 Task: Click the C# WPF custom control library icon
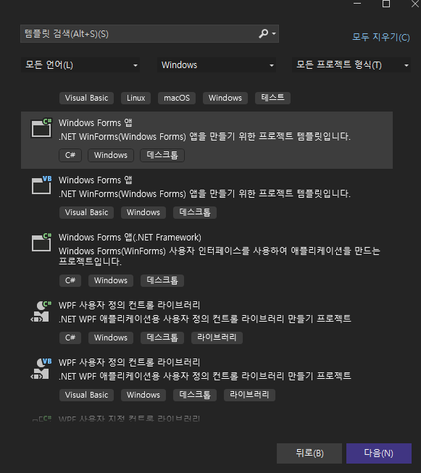point(41,311)
